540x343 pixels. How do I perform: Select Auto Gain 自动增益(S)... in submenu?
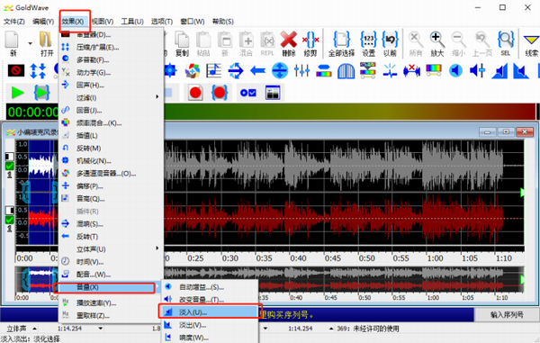coord(210,287)
